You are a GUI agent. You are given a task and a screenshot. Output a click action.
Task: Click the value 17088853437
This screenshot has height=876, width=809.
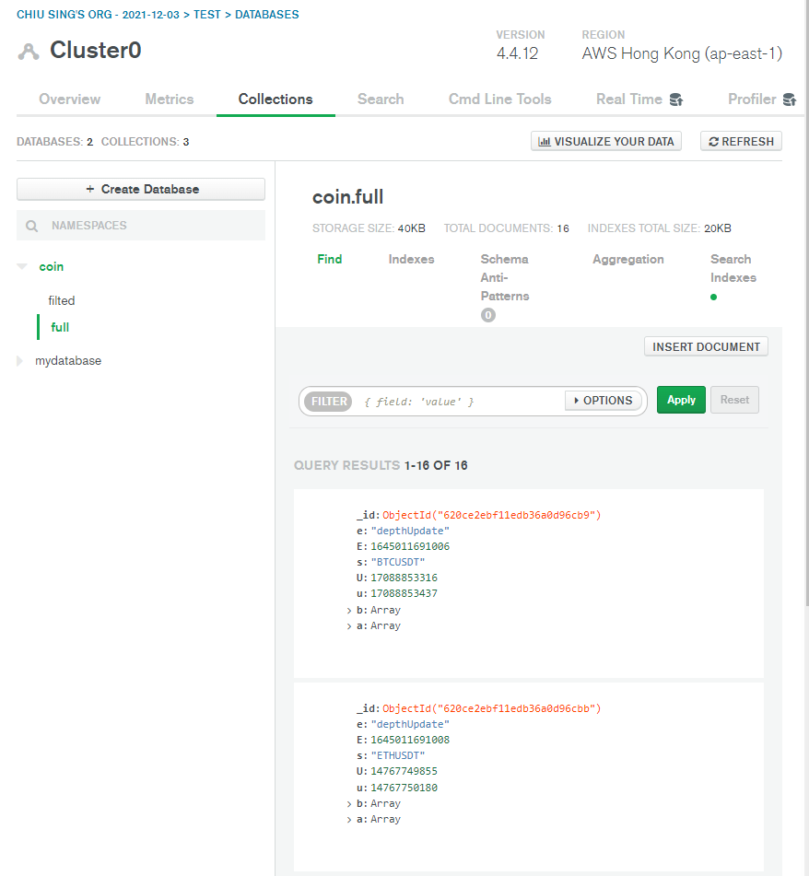(404, 593)
